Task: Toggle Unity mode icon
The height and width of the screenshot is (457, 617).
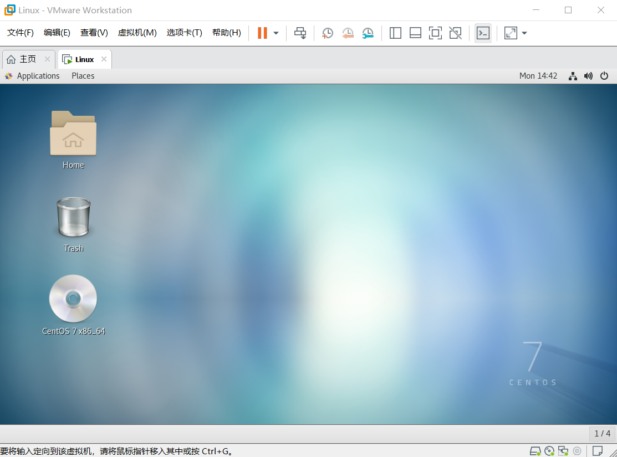Action: 455,33
